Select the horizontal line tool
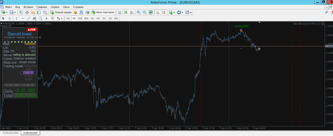333x136 pixels. (x=22, y=18)
